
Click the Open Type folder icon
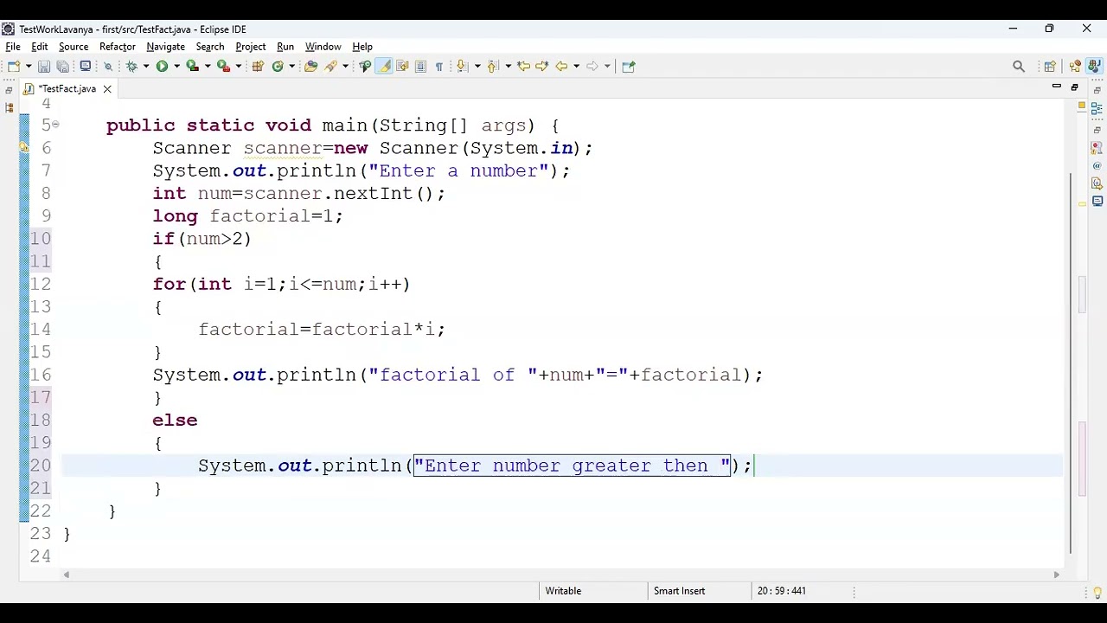tap(311, 66)
